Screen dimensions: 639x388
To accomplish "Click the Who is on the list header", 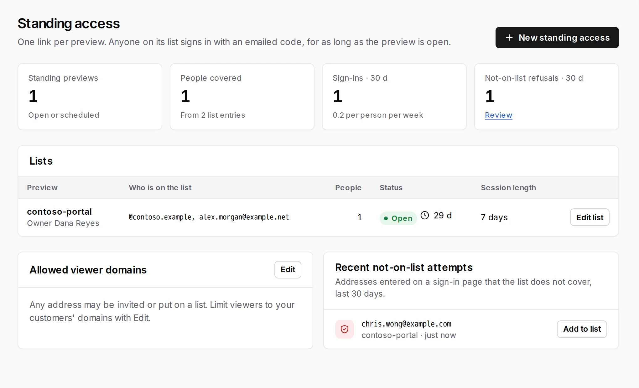I will pos(160,187).
